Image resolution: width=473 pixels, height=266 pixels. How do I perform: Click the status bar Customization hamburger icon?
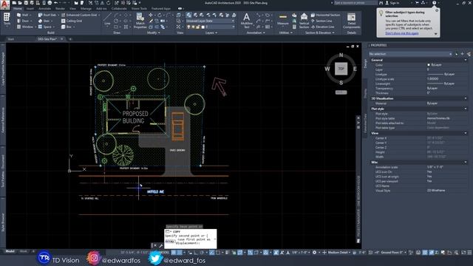click(x=469, y=253)
